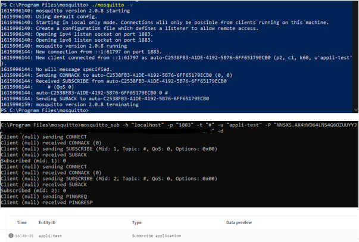This screenshot has width=359, height=242.
Task: Click the 'mosquitto version 2.0.8 running' line
Action: tap(64, 46)
